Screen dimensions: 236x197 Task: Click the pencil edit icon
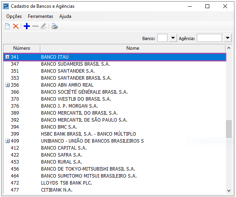coord(44,26)
